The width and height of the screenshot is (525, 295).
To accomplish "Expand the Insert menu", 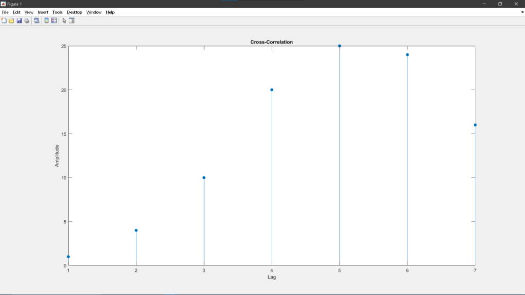I will click(43, 12).
